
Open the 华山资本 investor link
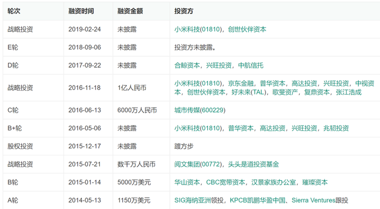point(187,182)
